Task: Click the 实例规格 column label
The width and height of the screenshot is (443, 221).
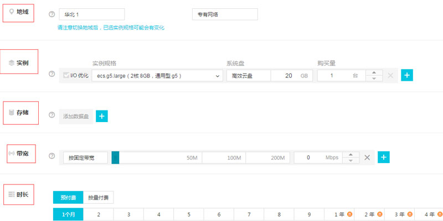Action: 104,64
